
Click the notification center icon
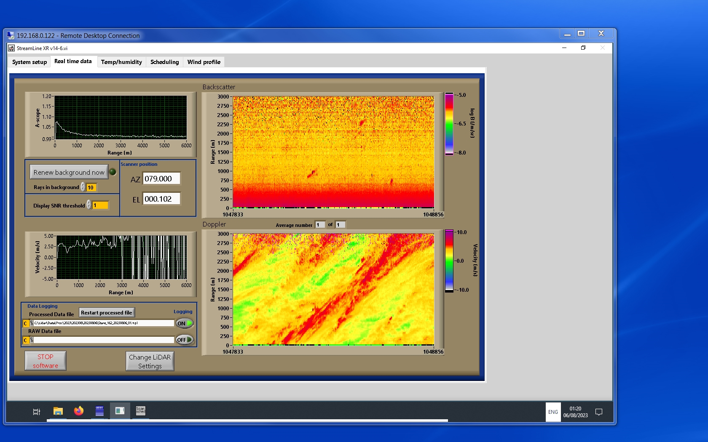[x=598, y=412]
